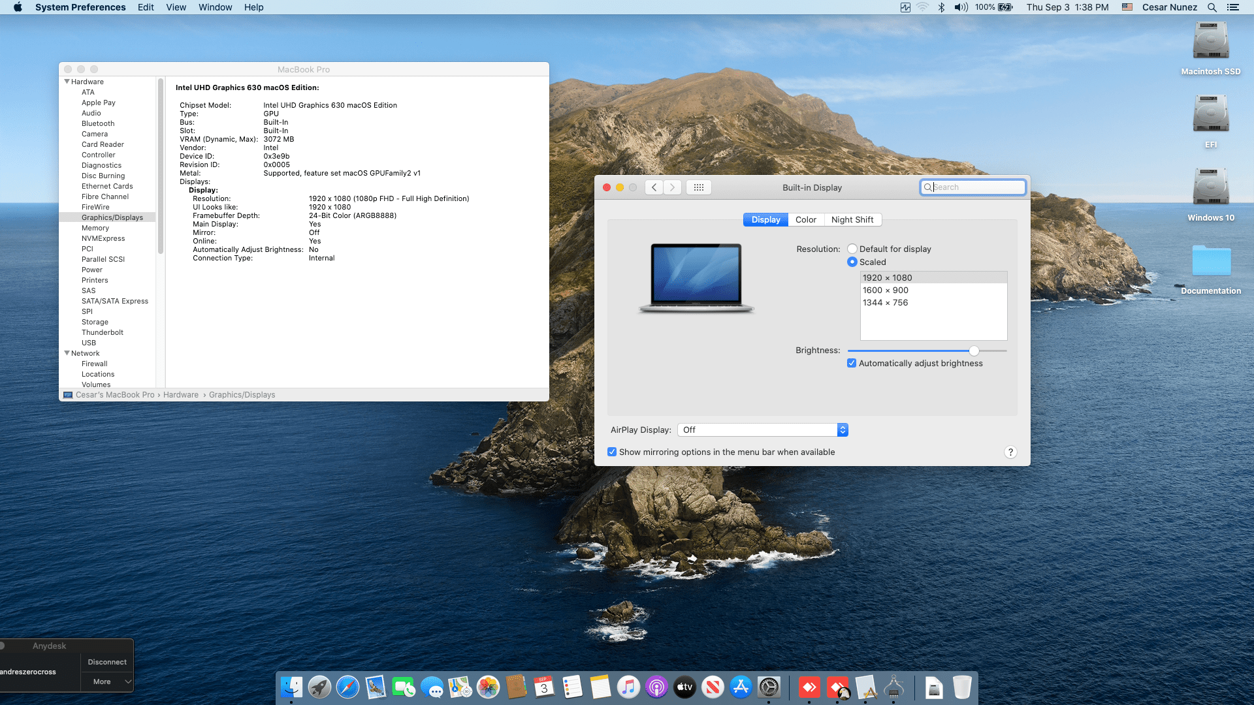The width and height of the screenshot is (1254, 705).
Task: Open Podcasts from the Dock
Action: (x=656, y=687)
